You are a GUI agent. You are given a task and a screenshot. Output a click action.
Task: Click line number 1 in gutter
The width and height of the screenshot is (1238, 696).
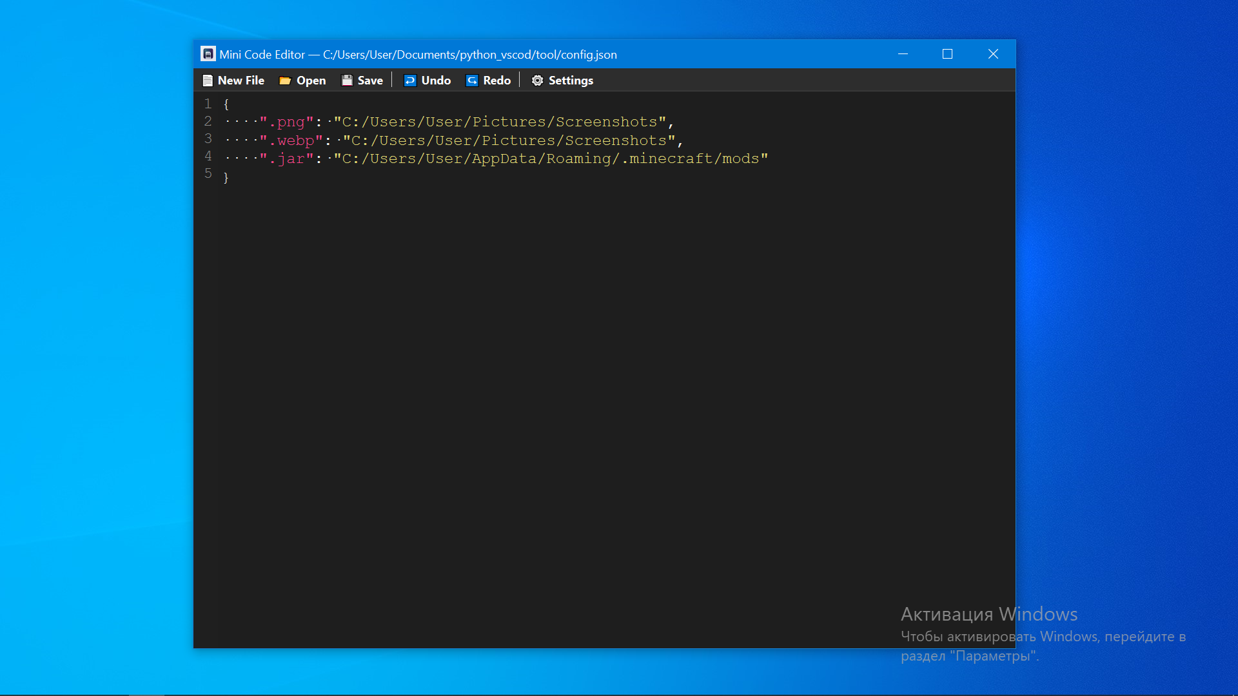pyautogui.click(x=208, y=104)
